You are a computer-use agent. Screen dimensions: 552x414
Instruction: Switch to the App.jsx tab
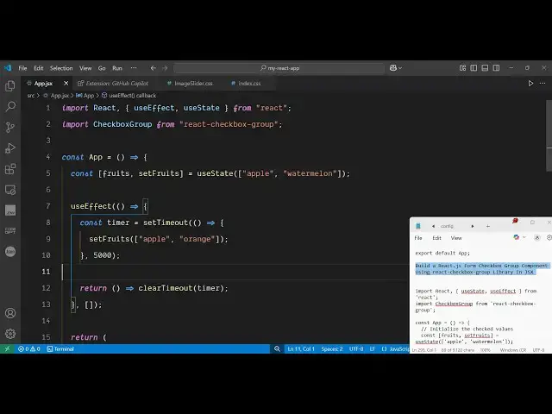[x=43, y=84]
